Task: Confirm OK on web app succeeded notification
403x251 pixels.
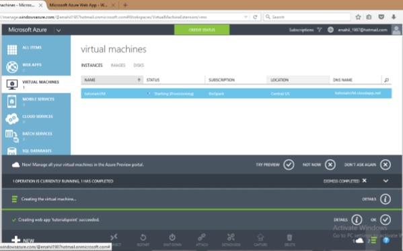Action: click(x=386, y=219)
